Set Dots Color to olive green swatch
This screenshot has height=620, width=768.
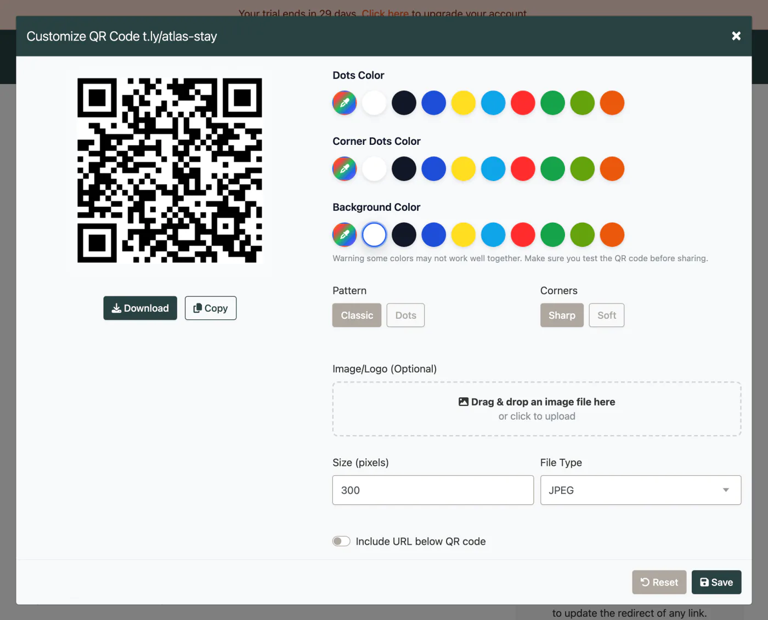(583, 103)
